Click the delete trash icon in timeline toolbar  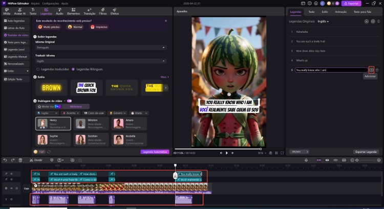point(20,160)
